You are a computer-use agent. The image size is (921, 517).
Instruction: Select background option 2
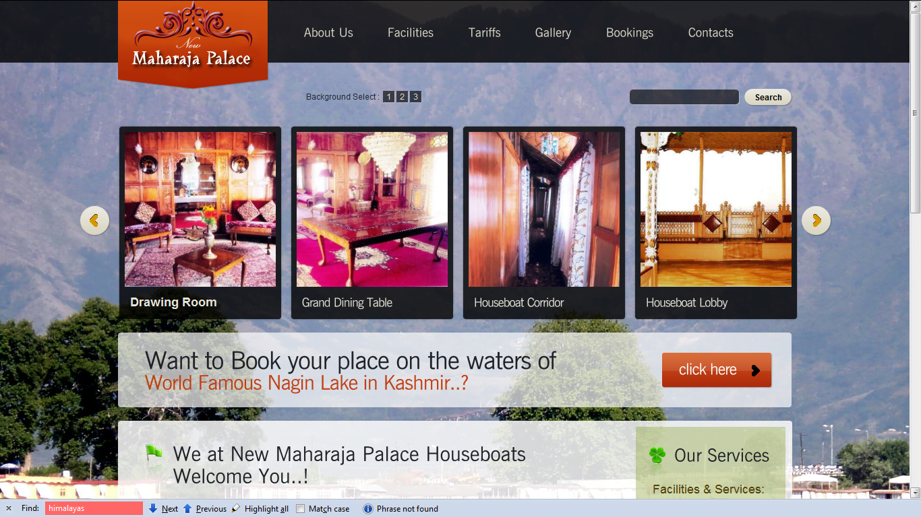pyautogui.click(x=403, y=97)
